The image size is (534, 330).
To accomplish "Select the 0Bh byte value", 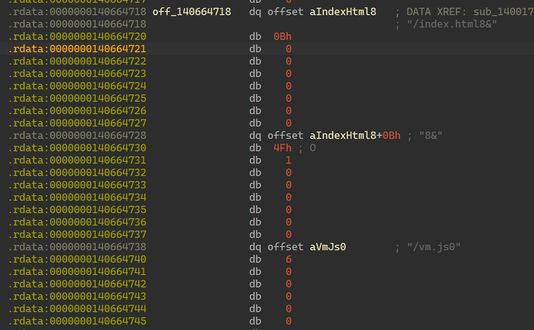I will pos(282,36).
